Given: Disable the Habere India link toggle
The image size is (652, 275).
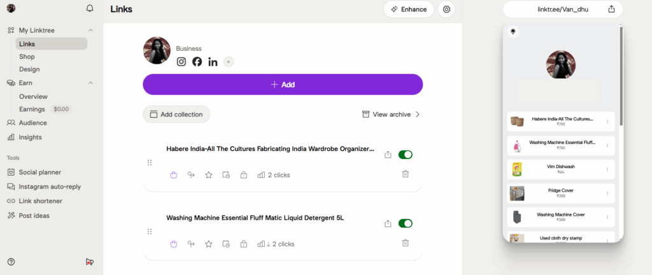Looking at the screenshot, I should 405,155.
